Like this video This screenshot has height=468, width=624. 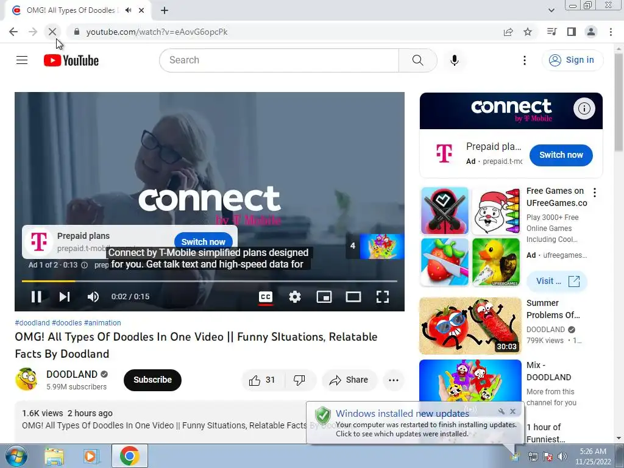(x=262, y=380)
